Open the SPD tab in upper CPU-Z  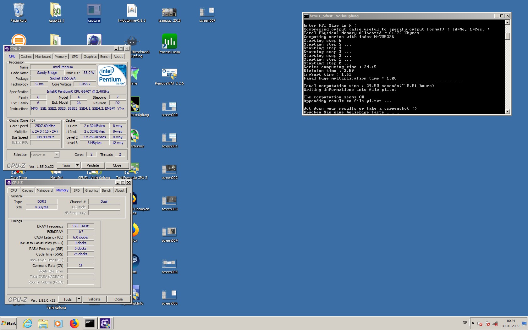click(x=75, y=57)
